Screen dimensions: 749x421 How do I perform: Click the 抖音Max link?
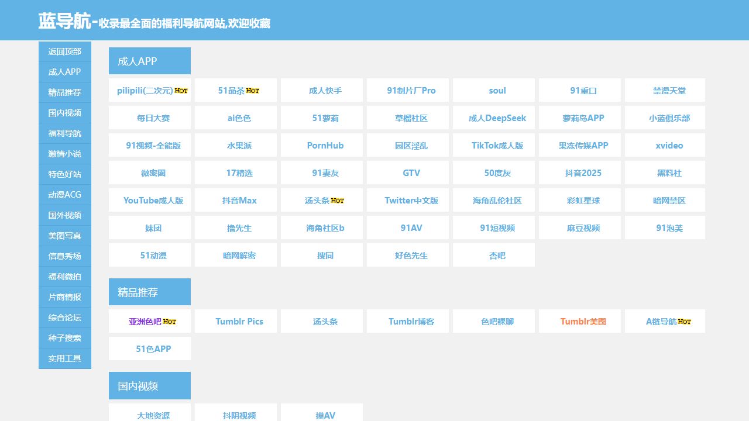pyautogui.click(x=239, y=201)
